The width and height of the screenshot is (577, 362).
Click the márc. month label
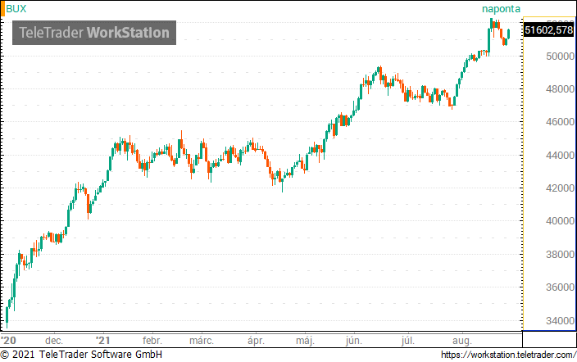click(x=202, y=340)
